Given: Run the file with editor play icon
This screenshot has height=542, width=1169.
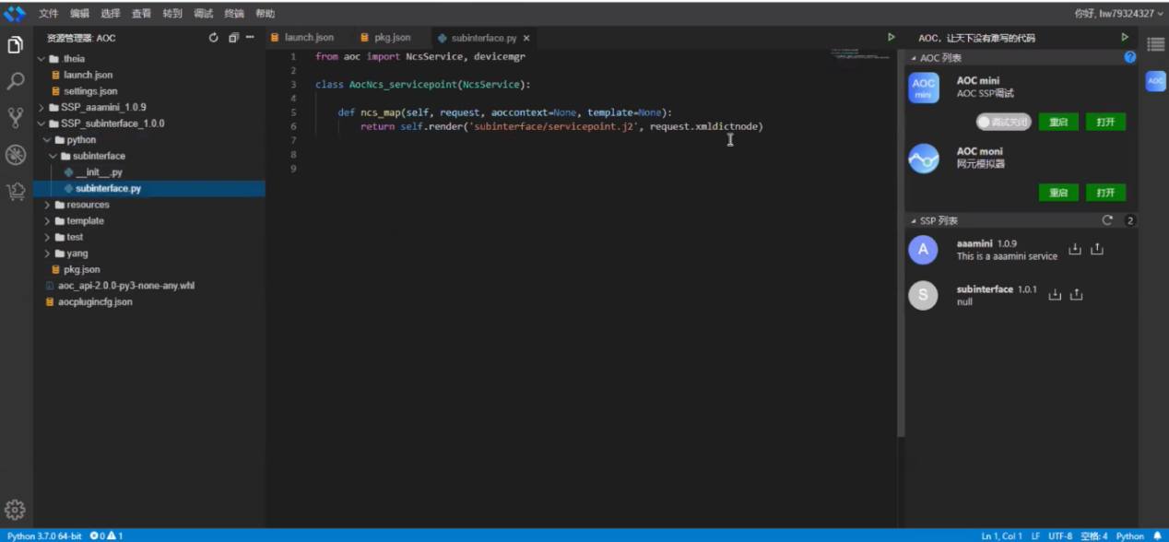Looking at the screenshot, I should pyautogui.click(x=891, y=38).
